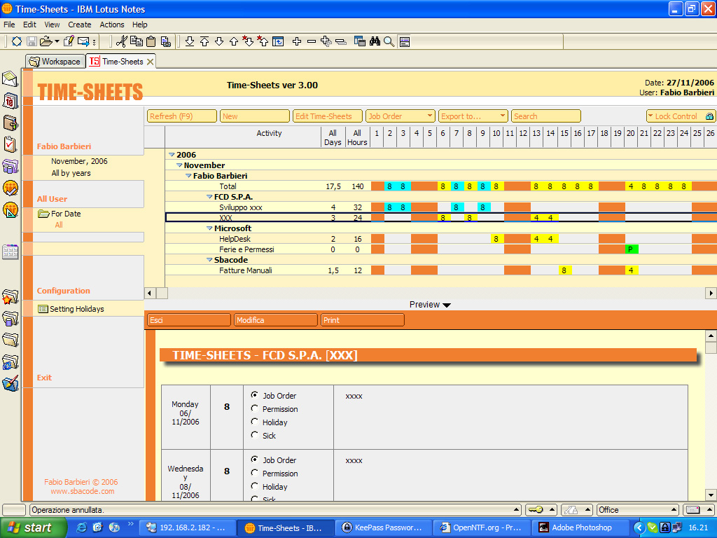
Task: Collapse the Sbacode category
Action: [209, 260]
